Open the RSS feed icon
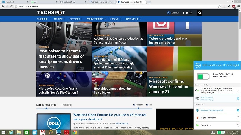The image size is (241, 135). (x=191, y=13)
